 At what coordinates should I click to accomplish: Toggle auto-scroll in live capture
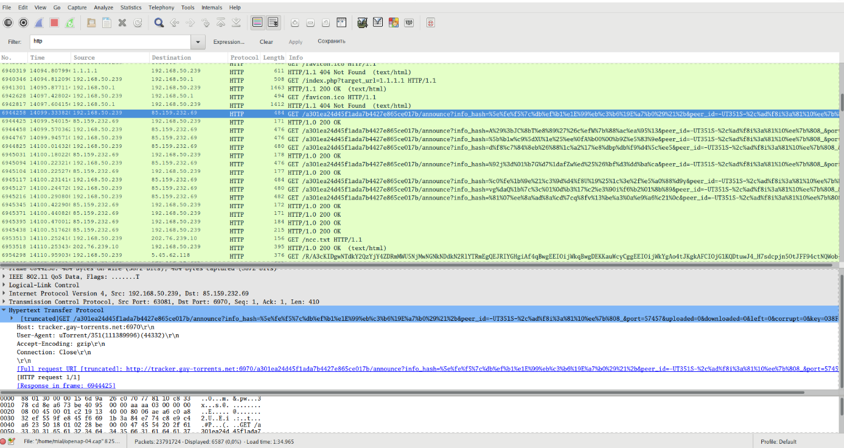[x=273, y=23]
